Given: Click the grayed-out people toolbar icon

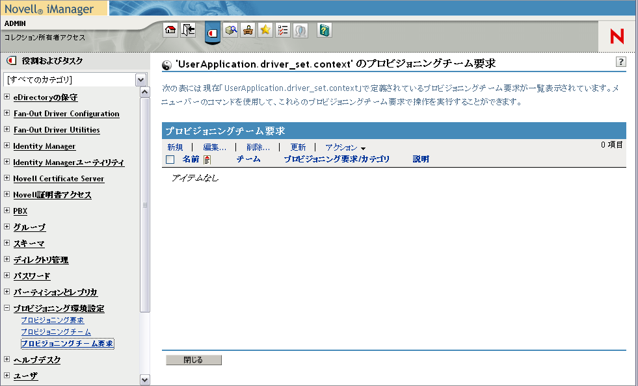Looking at the screenshot, I should click(x=300, y=30).
